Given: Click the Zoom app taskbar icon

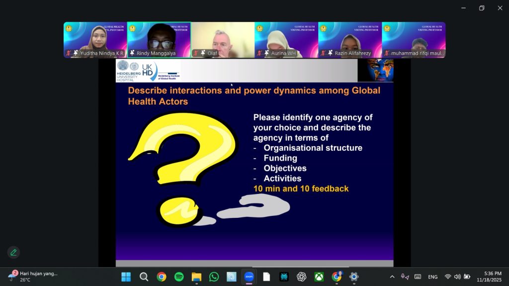Looking at the screenshot, I should (x=249, y=277).
